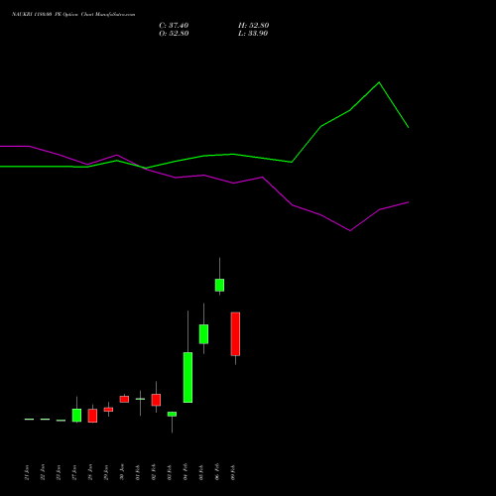The height and width of the screenshot is (496, 496).
Task: Click the 30 Jan date label
Action: pos(122,472)
